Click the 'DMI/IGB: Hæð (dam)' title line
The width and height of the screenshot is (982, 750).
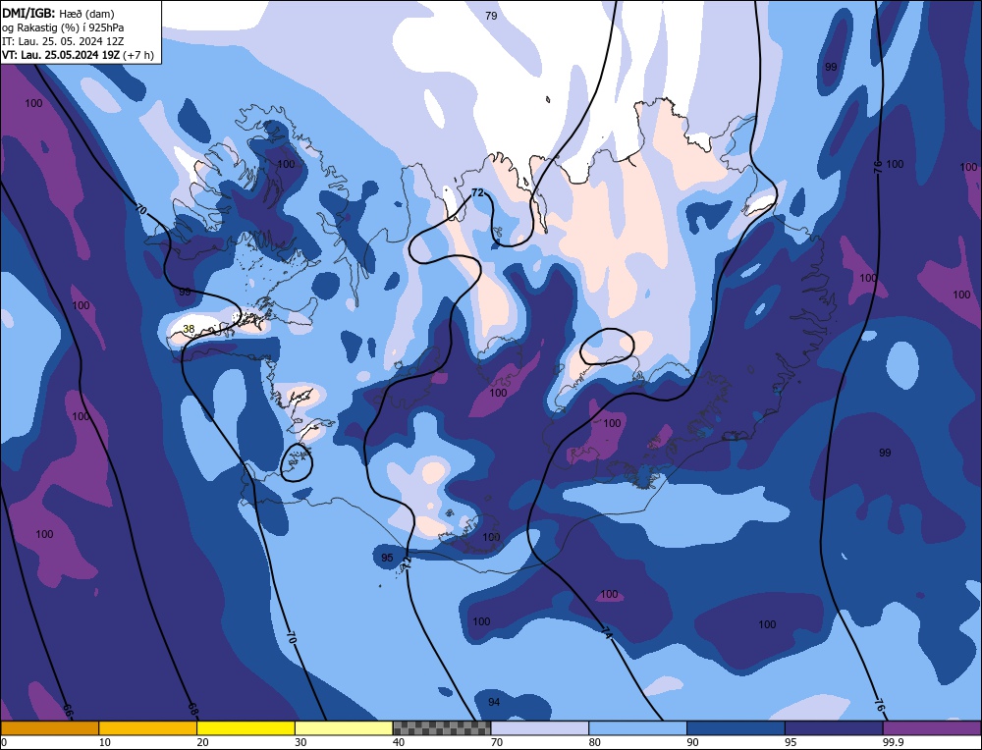(58, 13)
